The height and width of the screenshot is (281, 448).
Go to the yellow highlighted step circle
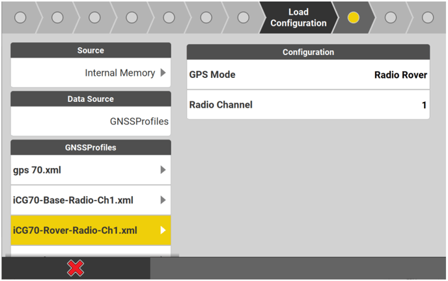[x=354, y=18]
